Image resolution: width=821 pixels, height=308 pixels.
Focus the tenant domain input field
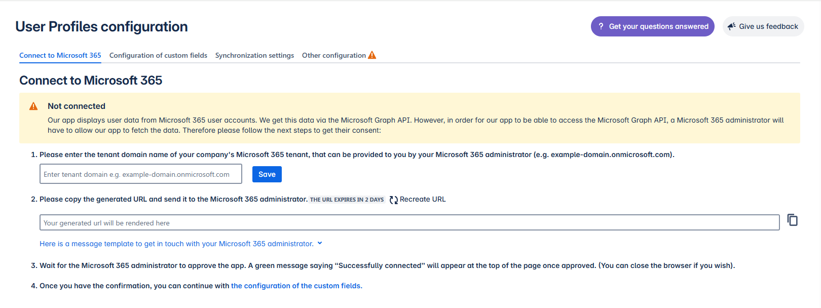[140, 174]
